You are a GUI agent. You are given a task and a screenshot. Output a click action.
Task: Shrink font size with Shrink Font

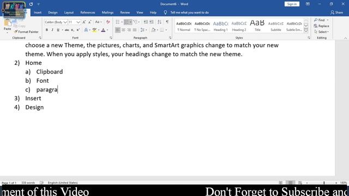[x=89, y=22]
